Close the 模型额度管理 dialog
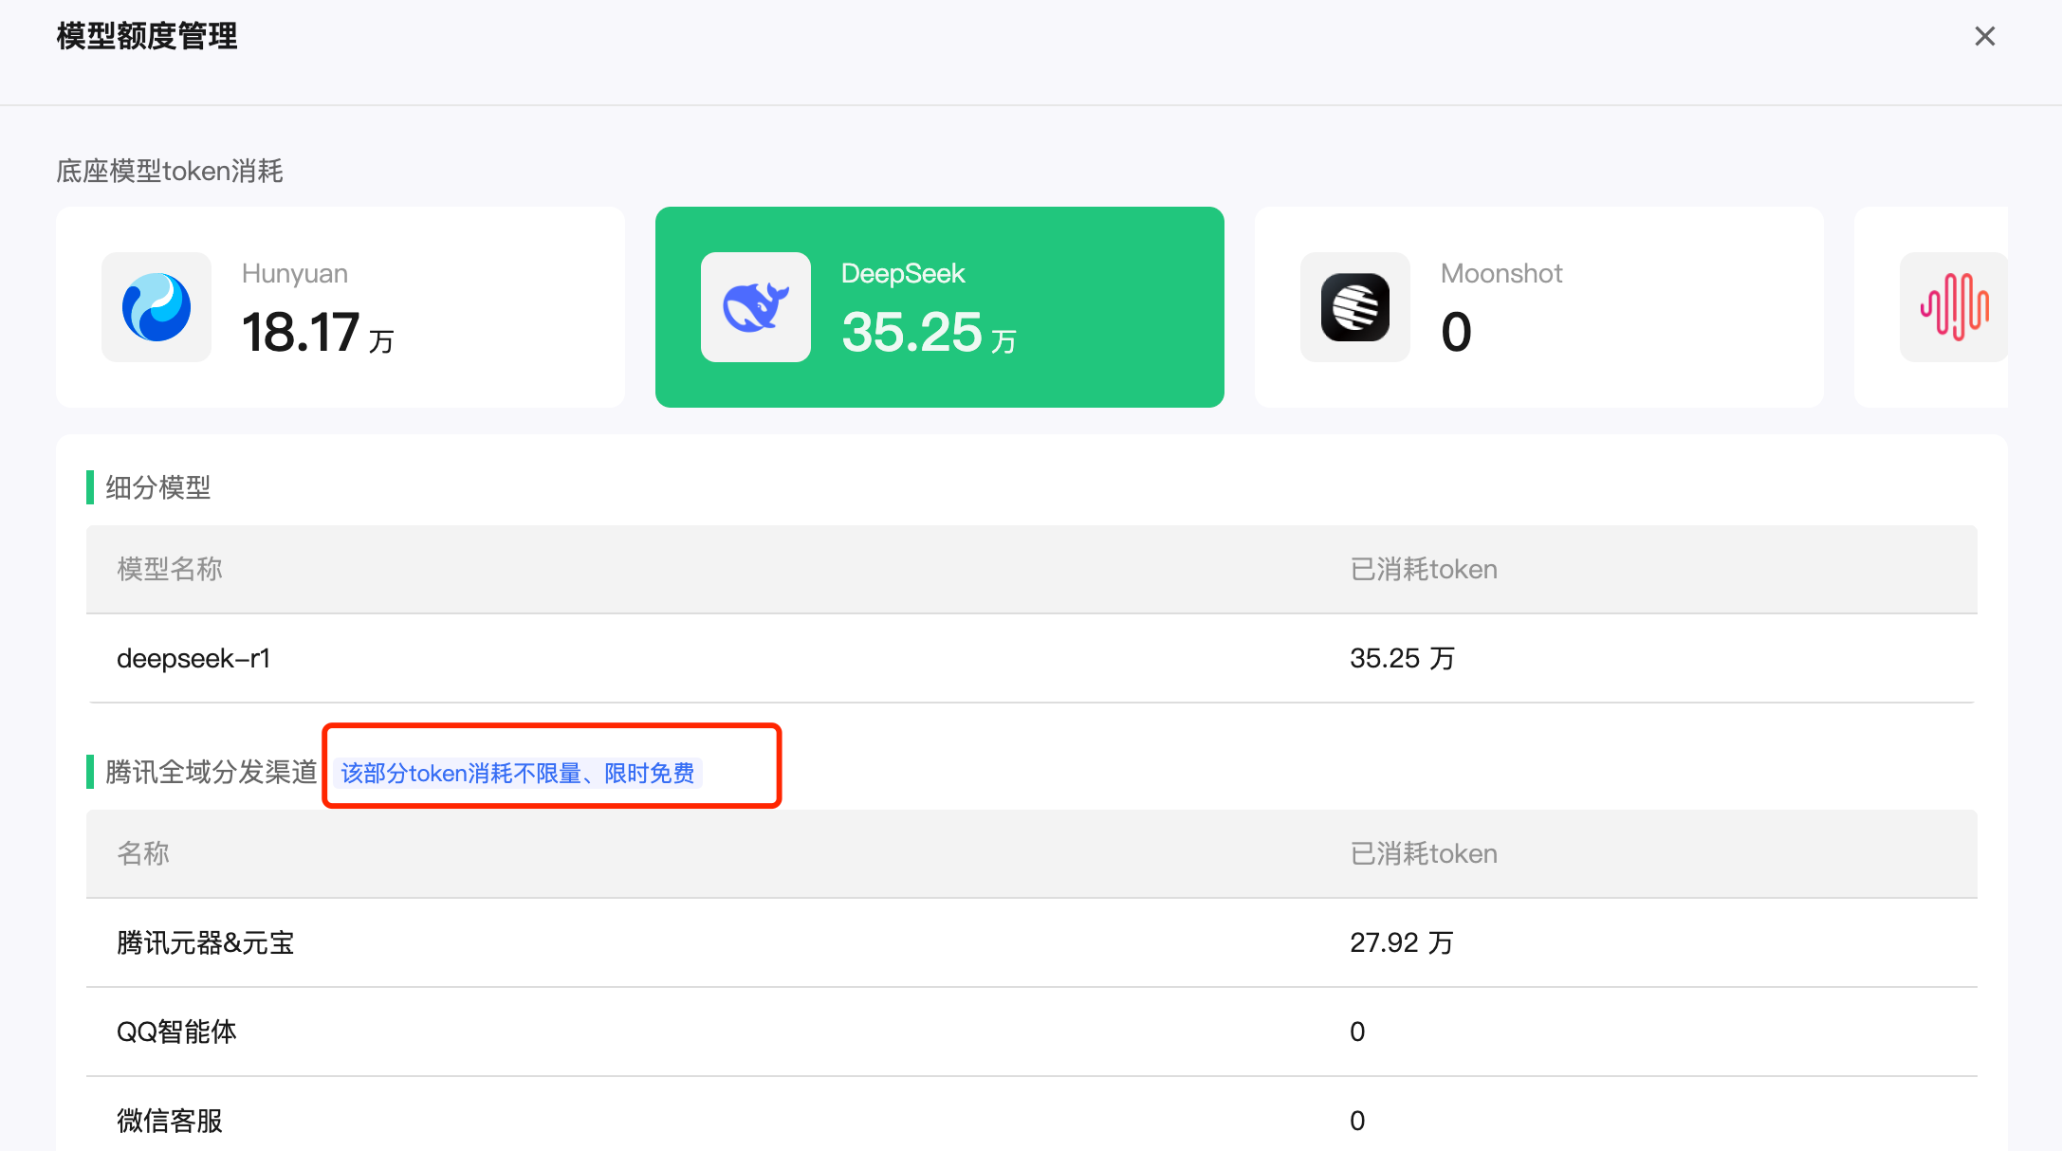This screenshot has height=1151, width=2062. tap(1984, 36)
